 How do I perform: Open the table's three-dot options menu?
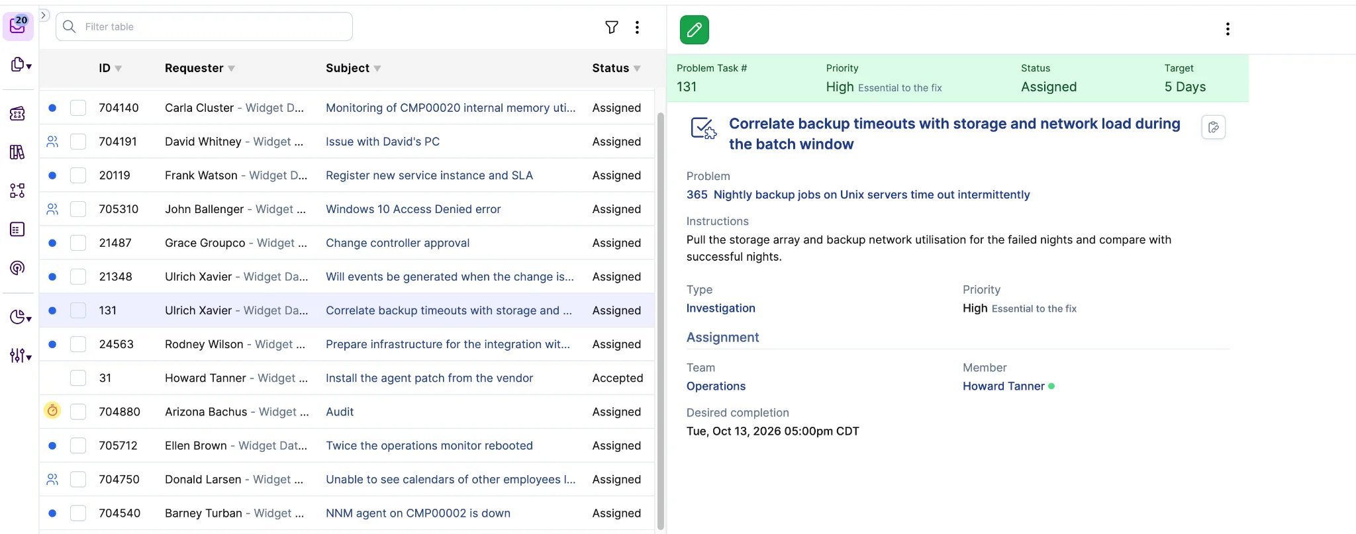(637, 27)
